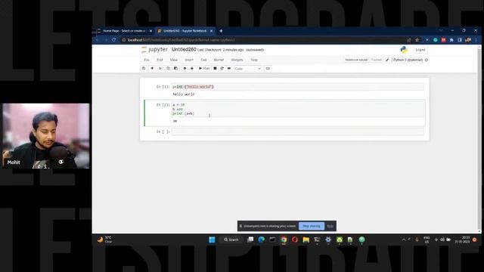
Task: Click the taskbar Search box
Action: [x=231, y=240]
